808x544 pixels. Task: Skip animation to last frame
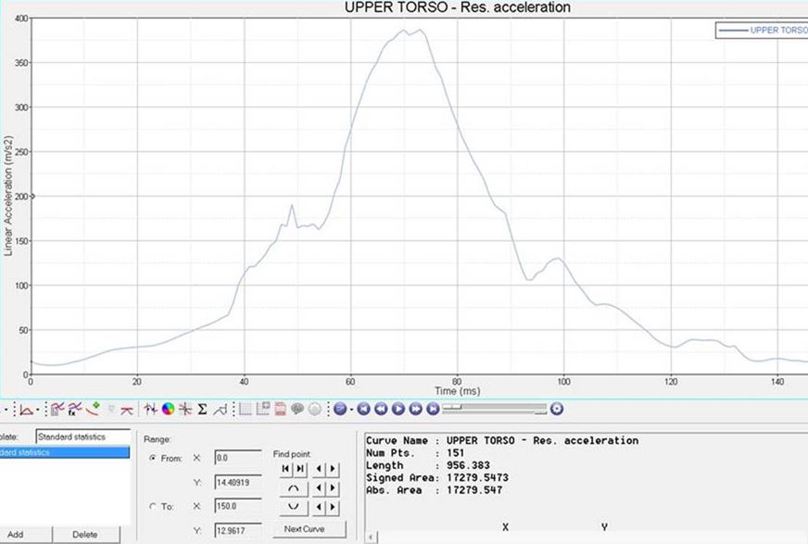click(433, 409)
